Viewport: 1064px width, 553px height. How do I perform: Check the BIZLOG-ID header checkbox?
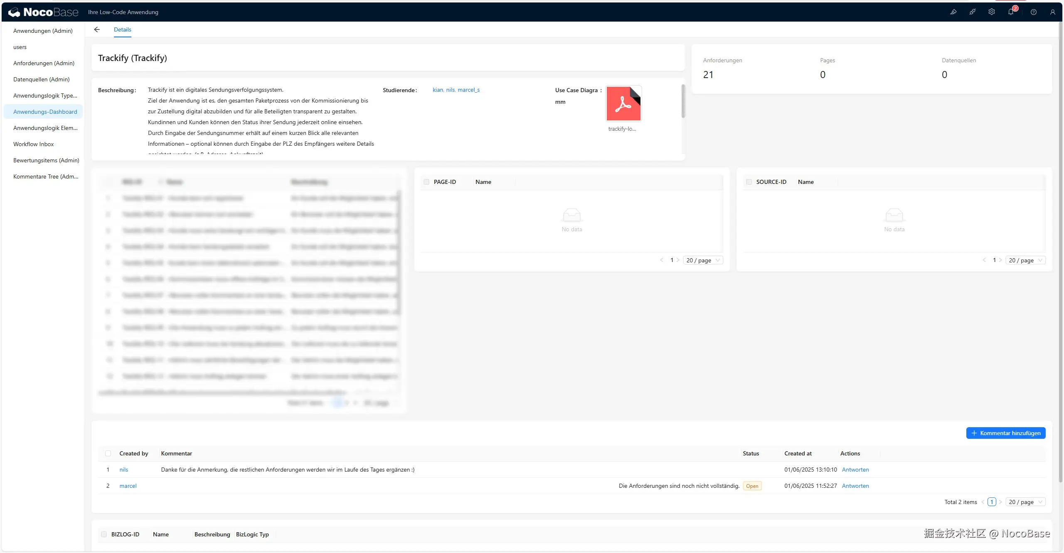point(104,534)
